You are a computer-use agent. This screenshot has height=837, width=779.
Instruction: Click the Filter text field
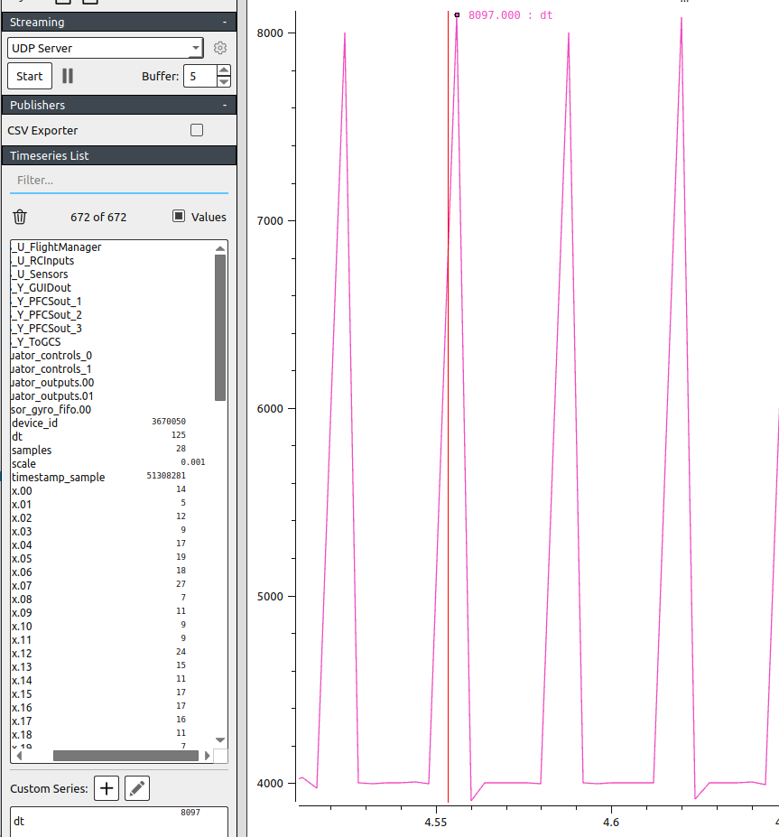point(118,181)
